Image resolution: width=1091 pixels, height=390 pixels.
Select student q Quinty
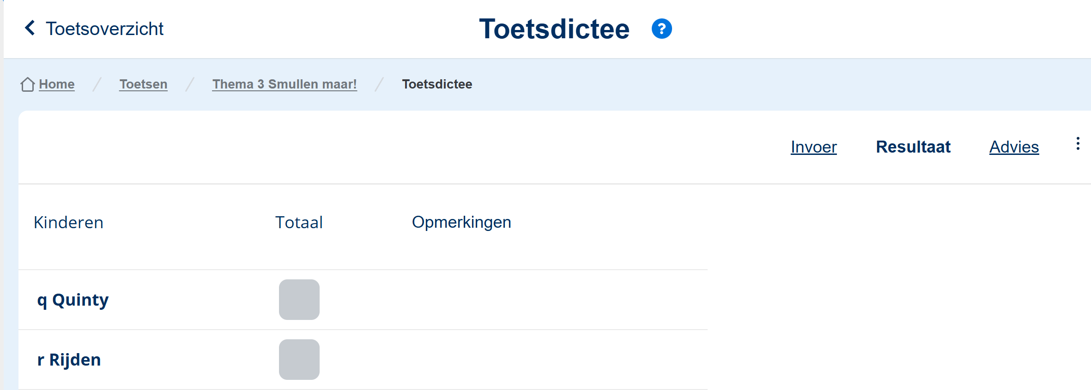(x=73, y=300)
